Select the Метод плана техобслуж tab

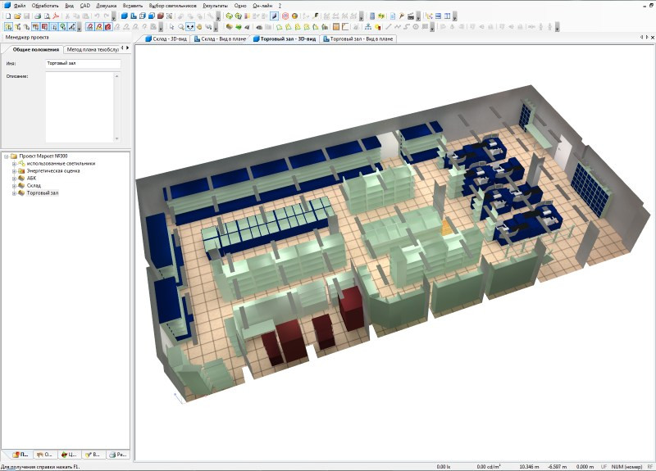(92, 49)
